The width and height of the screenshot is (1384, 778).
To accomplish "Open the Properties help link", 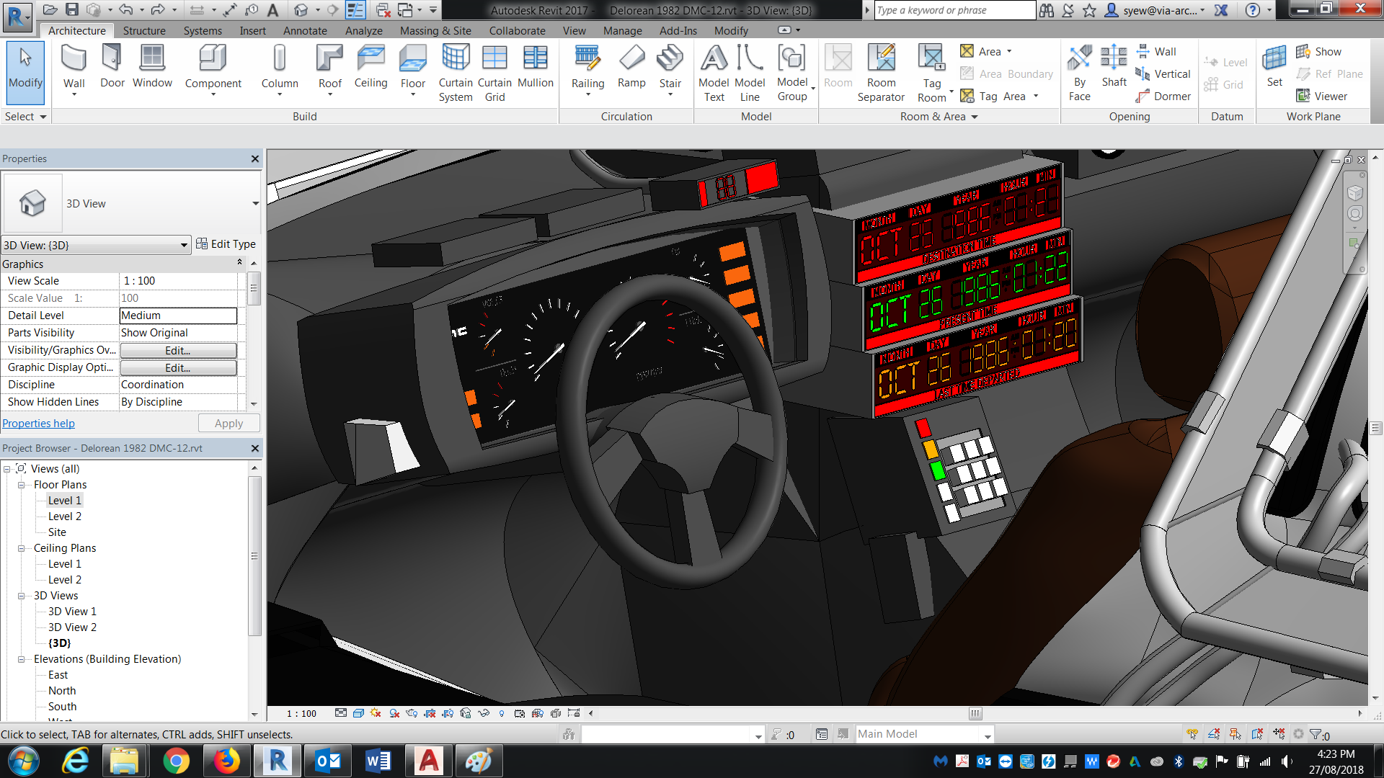I will [x=39, y=424].
